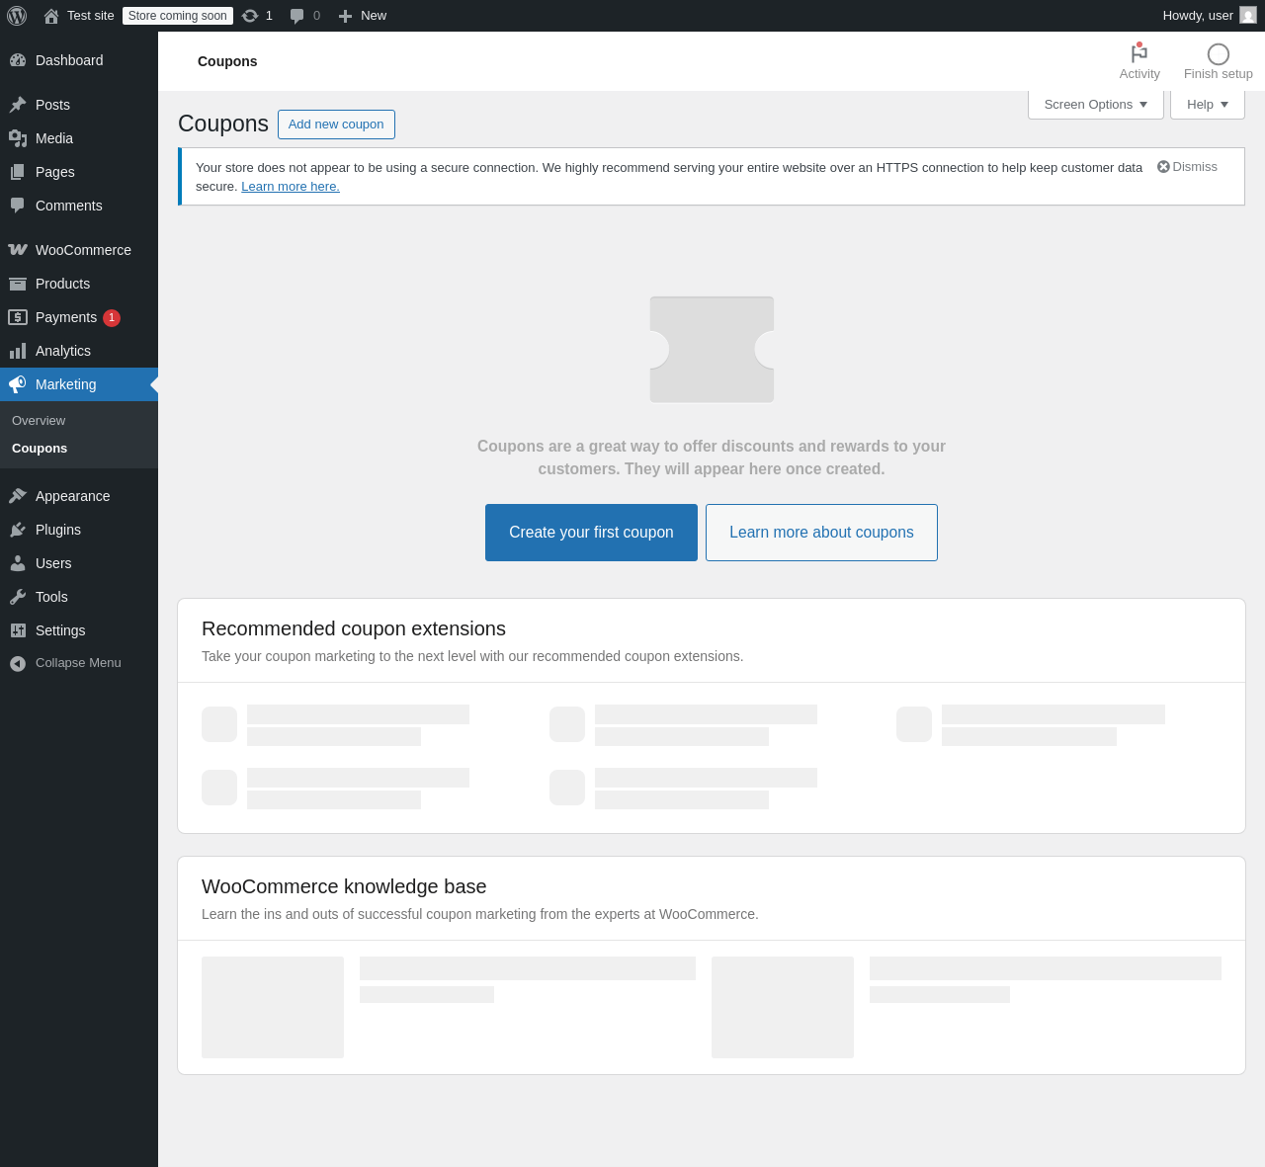The height and width of the screenshot is (1167, 1265).
Task: Click the Dashboard gauge icon
Action: tap(18, 60)
